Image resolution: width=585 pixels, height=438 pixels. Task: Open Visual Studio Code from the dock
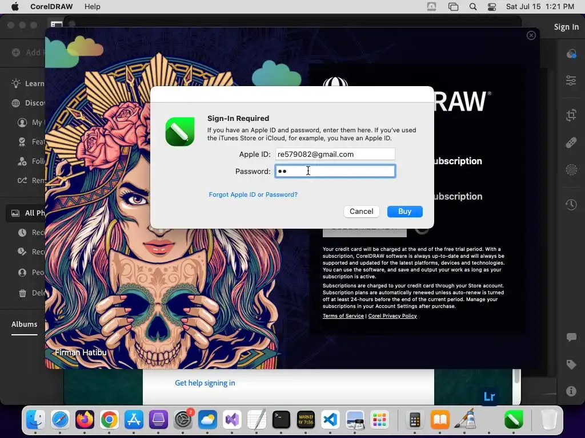330,420
